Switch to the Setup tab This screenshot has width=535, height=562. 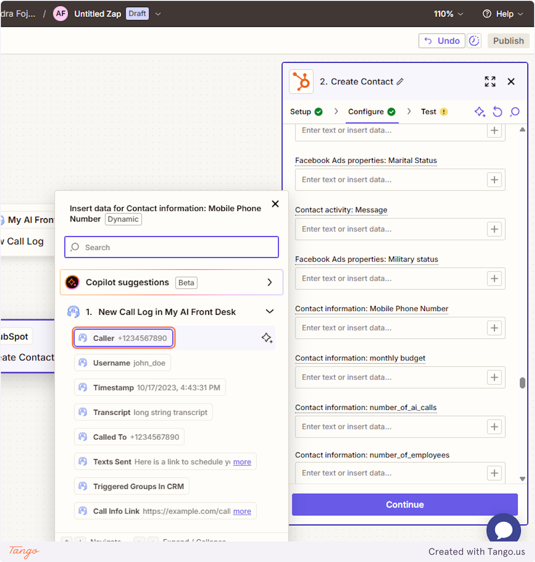coord(306,112)
